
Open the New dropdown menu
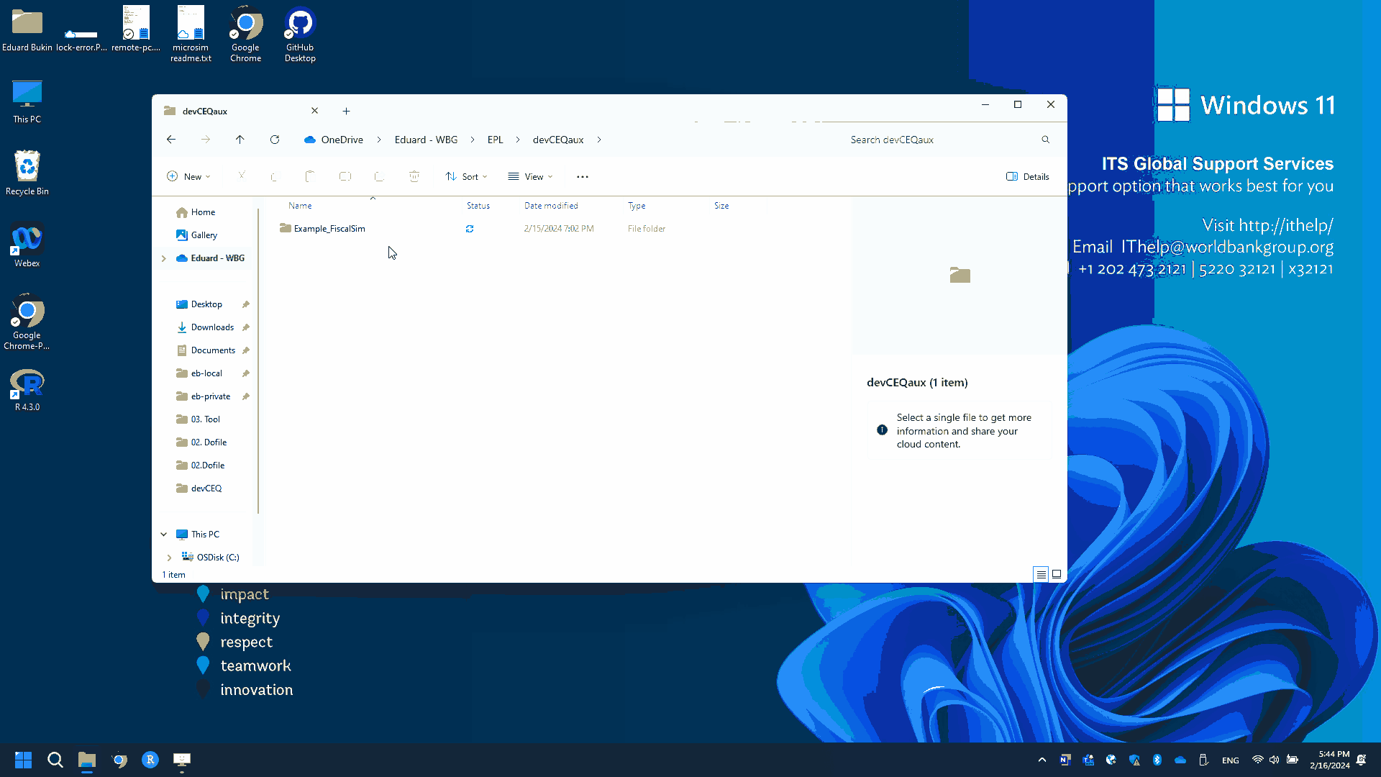(x=188, y=177)
